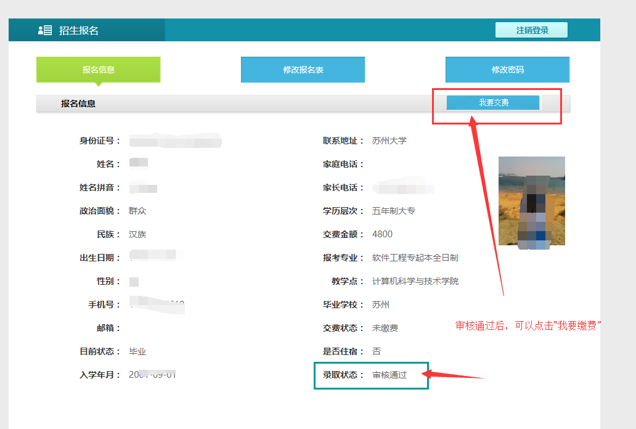This screenshot has width=636, height=429.
Task: Open the 修改密码 tab
Action: 507,70
